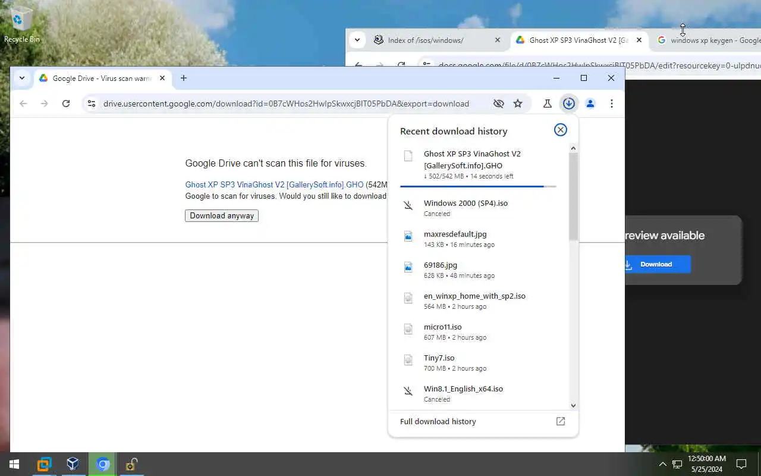
Task: Open the Chrome profile avatar icon
Action: click(x=590, y=104)
